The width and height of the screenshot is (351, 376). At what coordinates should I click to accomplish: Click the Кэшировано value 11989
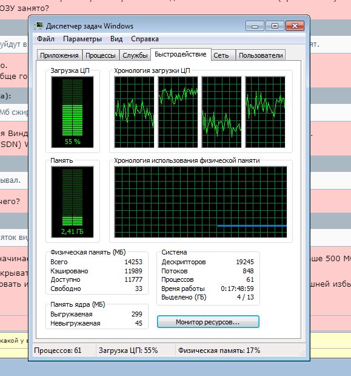pos(133,271)
